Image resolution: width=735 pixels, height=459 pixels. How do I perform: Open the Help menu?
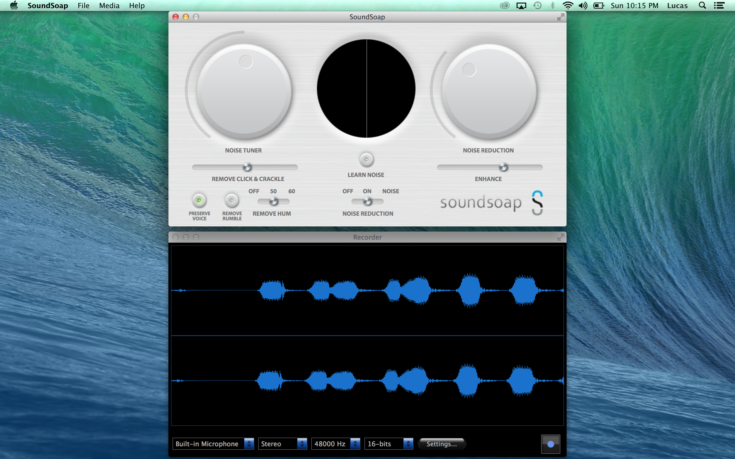137,5
